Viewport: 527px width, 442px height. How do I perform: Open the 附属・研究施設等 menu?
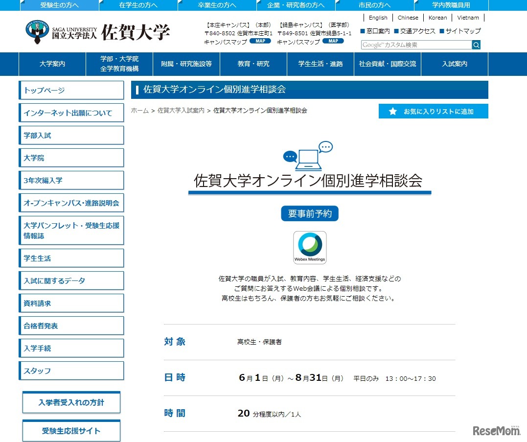click(x=186, y=64)
